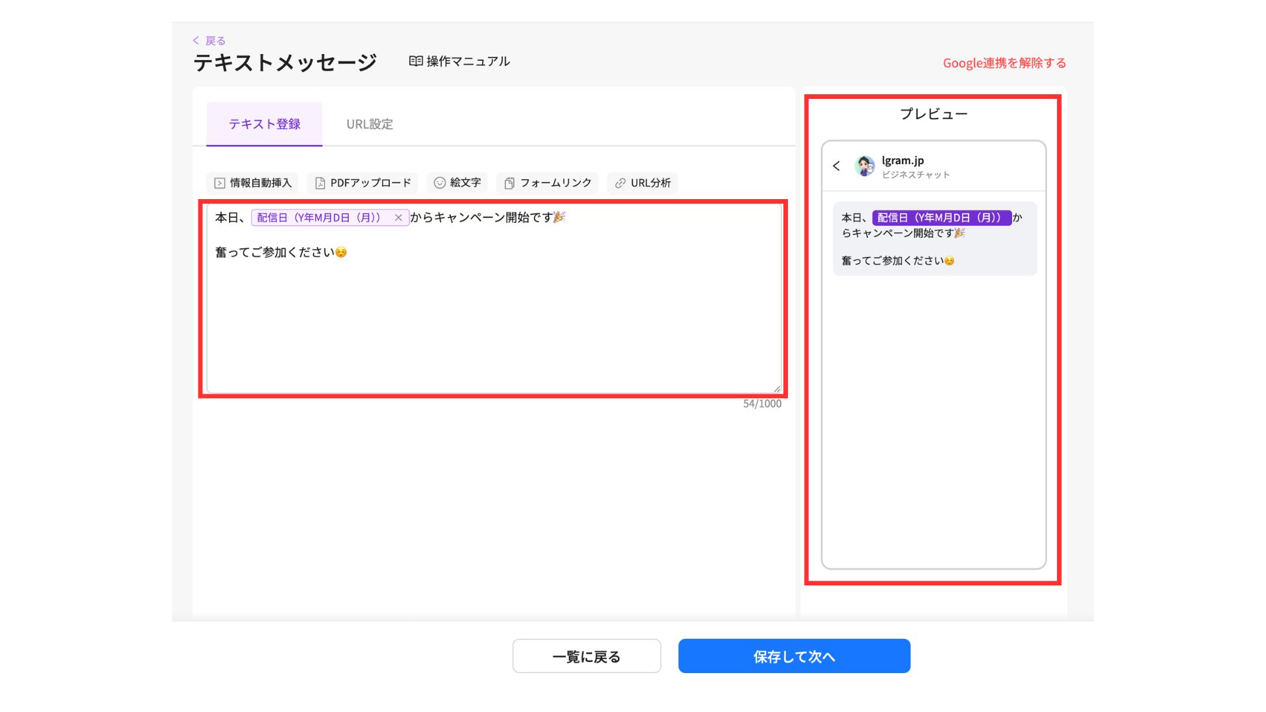This screenshot has height=712, width=1266.
Task: Select the テキスト登録 tab
Action: [264, 124]
